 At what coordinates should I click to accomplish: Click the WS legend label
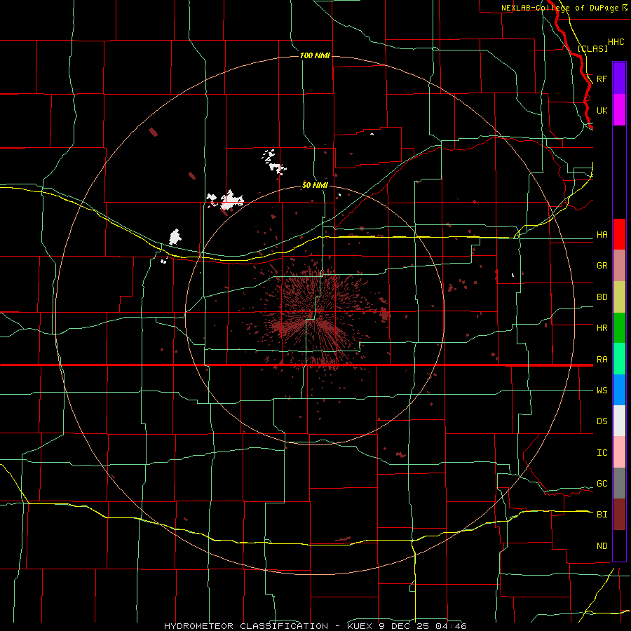(x=602, y=391)
